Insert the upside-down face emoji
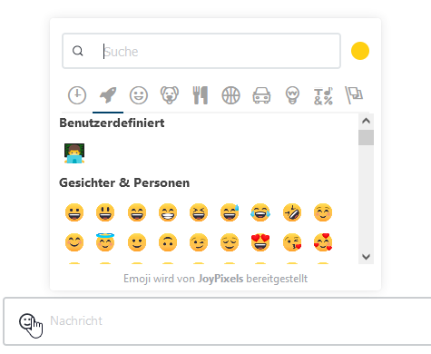The image size is (431, 354). coord(168,242)
